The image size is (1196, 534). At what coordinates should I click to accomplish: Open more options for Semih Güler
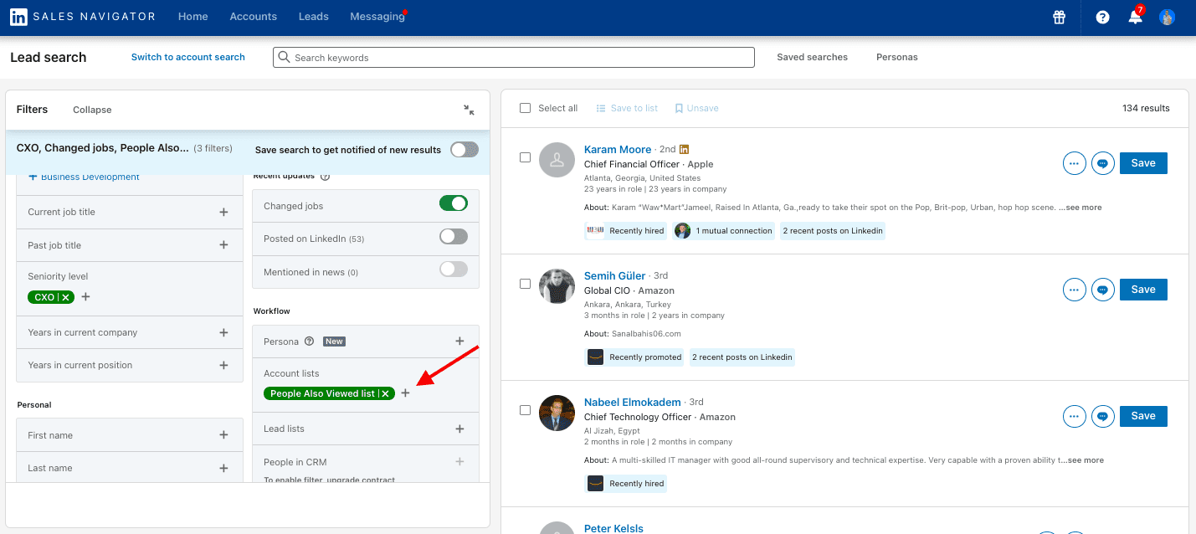1075,290
